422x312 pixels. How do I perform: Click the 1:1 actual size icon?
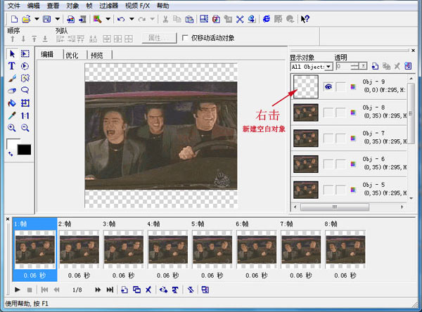25,116
